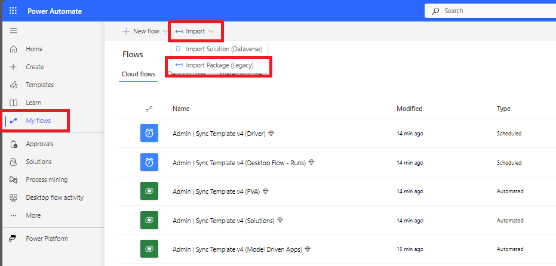This screenshot has width=556, height=266.
Task: Select My flows in the sidebar
Action: (x=38, y=121)
